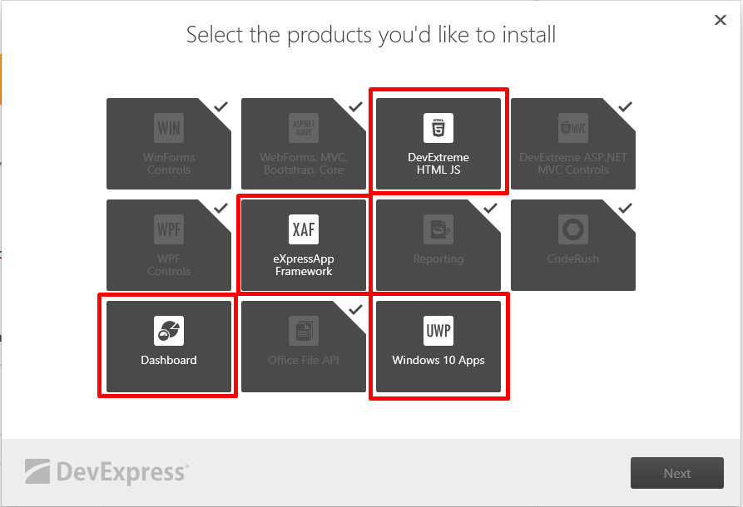
Task: Toggle the Reporting tile checkmark
Action: (490, 208)
